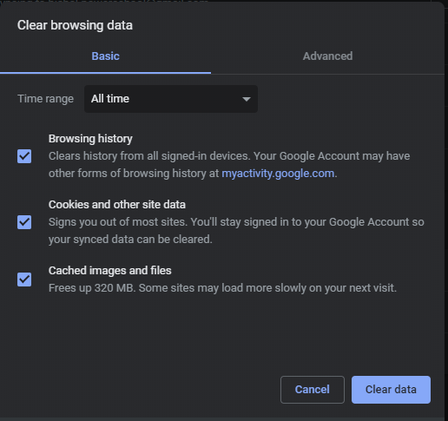Click the Clear browsing data dialog title

[x=75, y=25]
